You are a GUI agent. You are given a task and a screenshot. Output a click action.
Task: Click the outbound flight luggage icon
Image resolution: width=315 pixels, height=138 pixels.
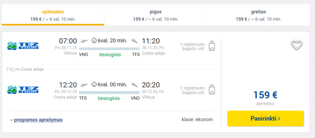[212, 46]
